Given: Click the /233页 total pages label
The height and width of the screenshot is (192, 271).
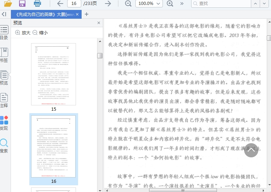Looking at the screenshot, I should pos(90,4).
